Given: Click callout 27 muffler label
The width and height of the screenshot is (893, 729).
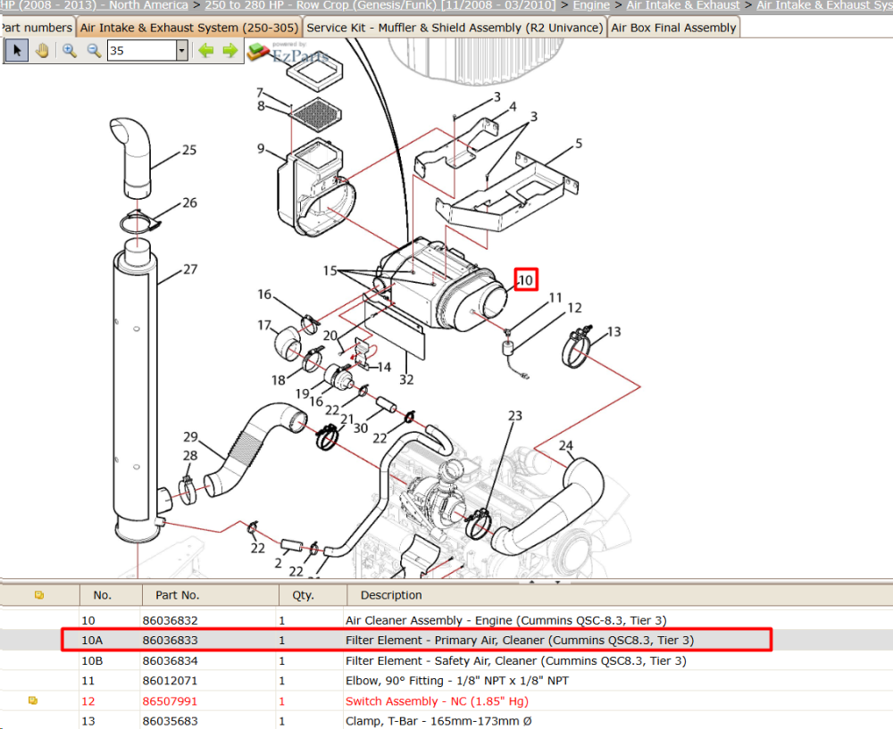Looking at the screenshot, I should (x=190, y=269).
